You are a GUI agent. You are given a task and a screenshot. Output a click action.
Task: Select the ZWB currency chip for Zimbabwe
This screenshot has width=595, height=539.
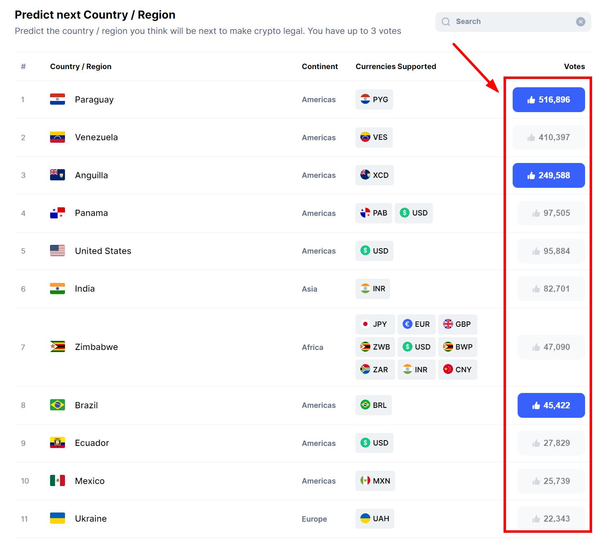coord(375,347)
